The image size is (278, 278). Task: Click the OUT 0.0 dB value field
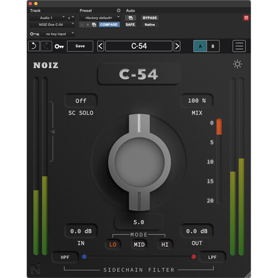coord(197,231)
